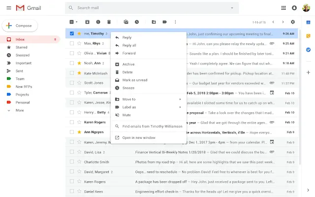Open the More options three-dot toolbar menu
Image resolution: width=315 pixels, height=197 pixels.
175,22
